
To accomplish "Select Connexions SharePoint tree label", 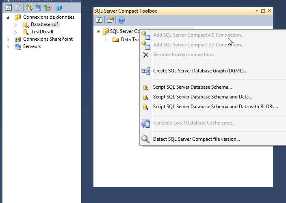I will pyautogui.click(x=48, y=39).
